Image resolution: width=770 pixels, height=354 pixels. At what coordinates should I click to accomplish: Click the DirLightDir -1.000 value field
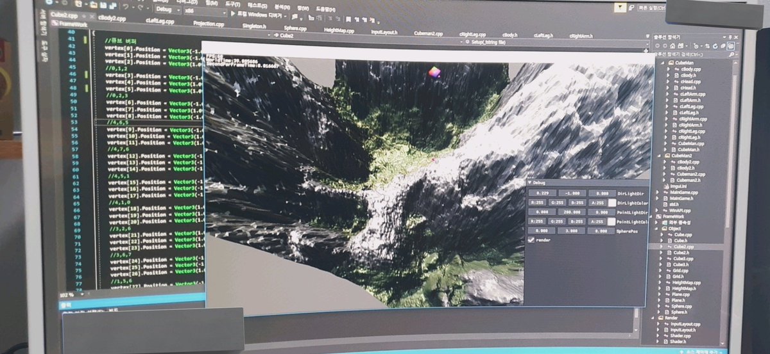point(572,193)
